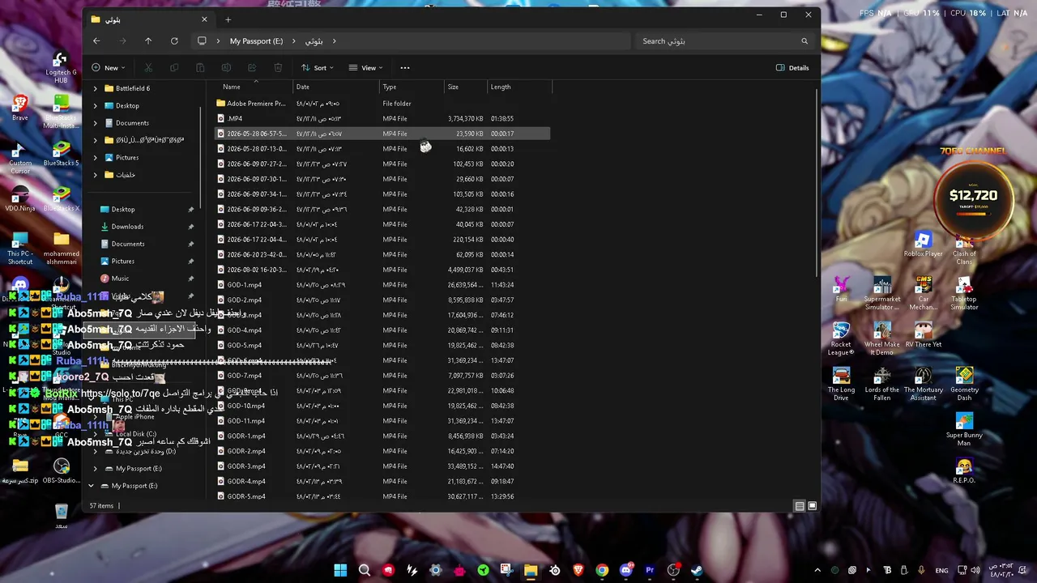
Task: Open the See more ellipsis menu
Action: click(x=405, y=68)
